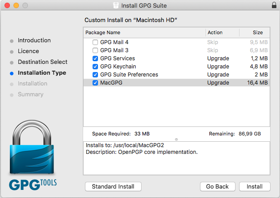The width and height of the screenshot is (280, 198).
Task: Close the installer with red button
Action: pos(7,5)
